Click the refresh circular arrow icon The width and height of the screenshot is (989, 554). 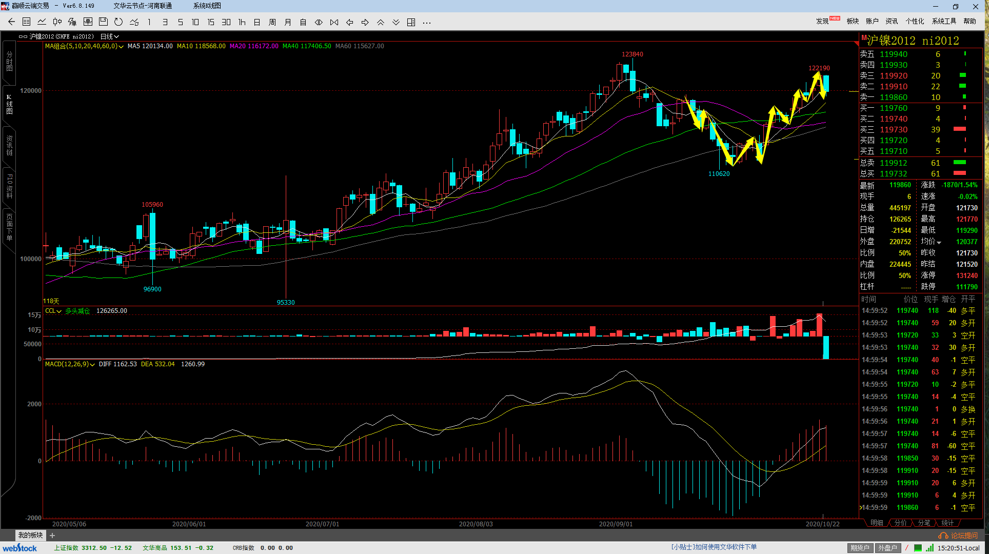118,22
